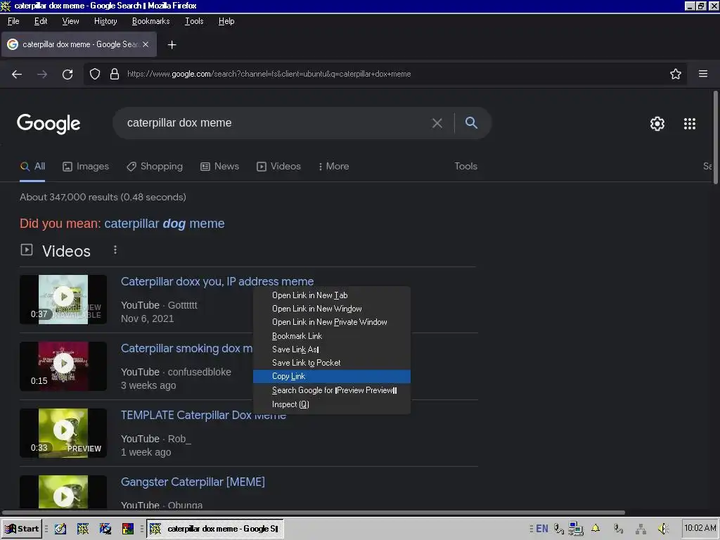
Task: Click the volume speaker tray icon
Action: [663, 529]
